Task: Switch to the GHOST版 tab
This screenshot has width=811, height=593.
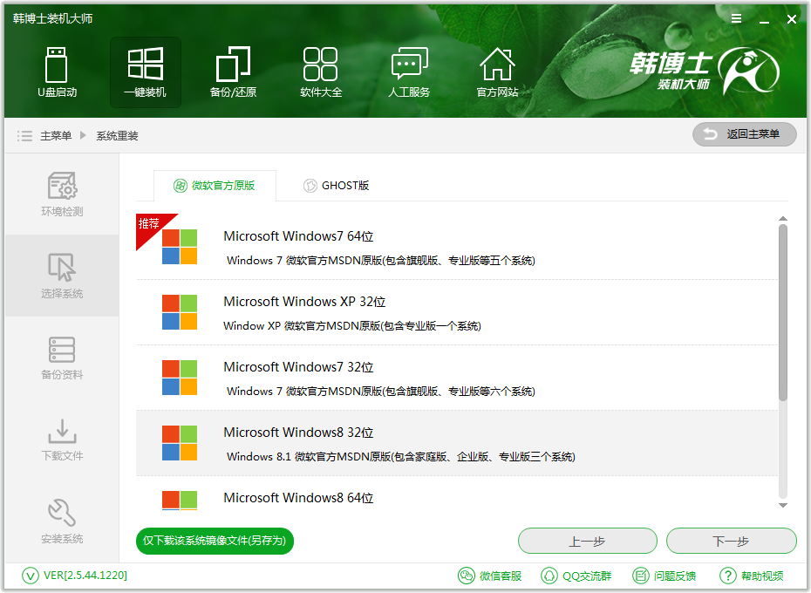Action: [x=337, y=185]
